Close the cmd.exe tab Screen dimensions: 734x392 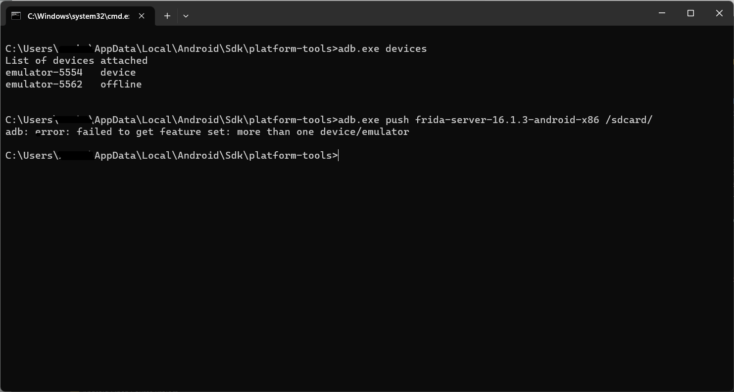tap(142, 16)
